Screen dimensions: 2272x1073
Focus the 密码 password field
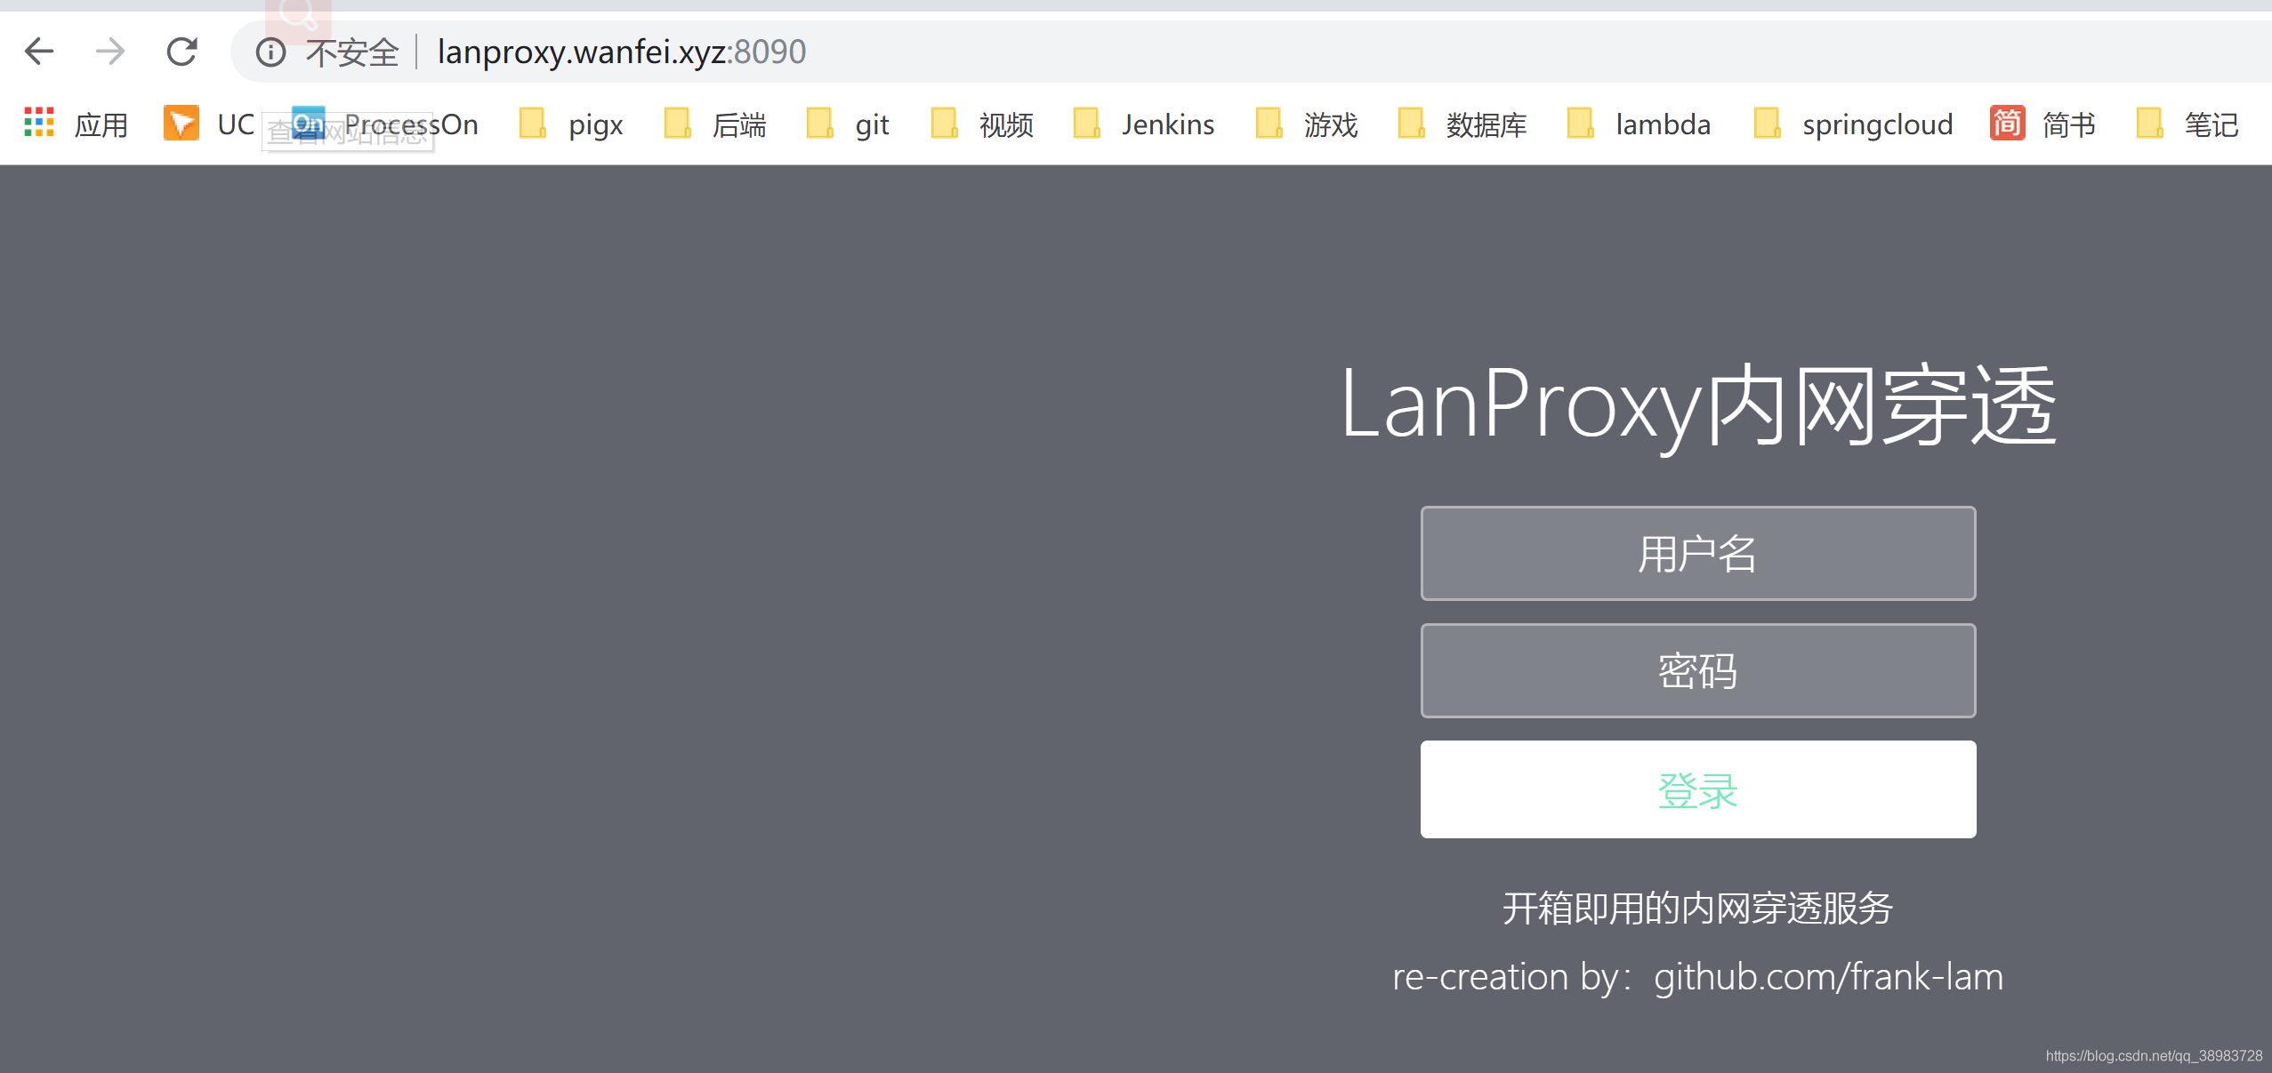pyautogui.click(x=1697, y=670)
